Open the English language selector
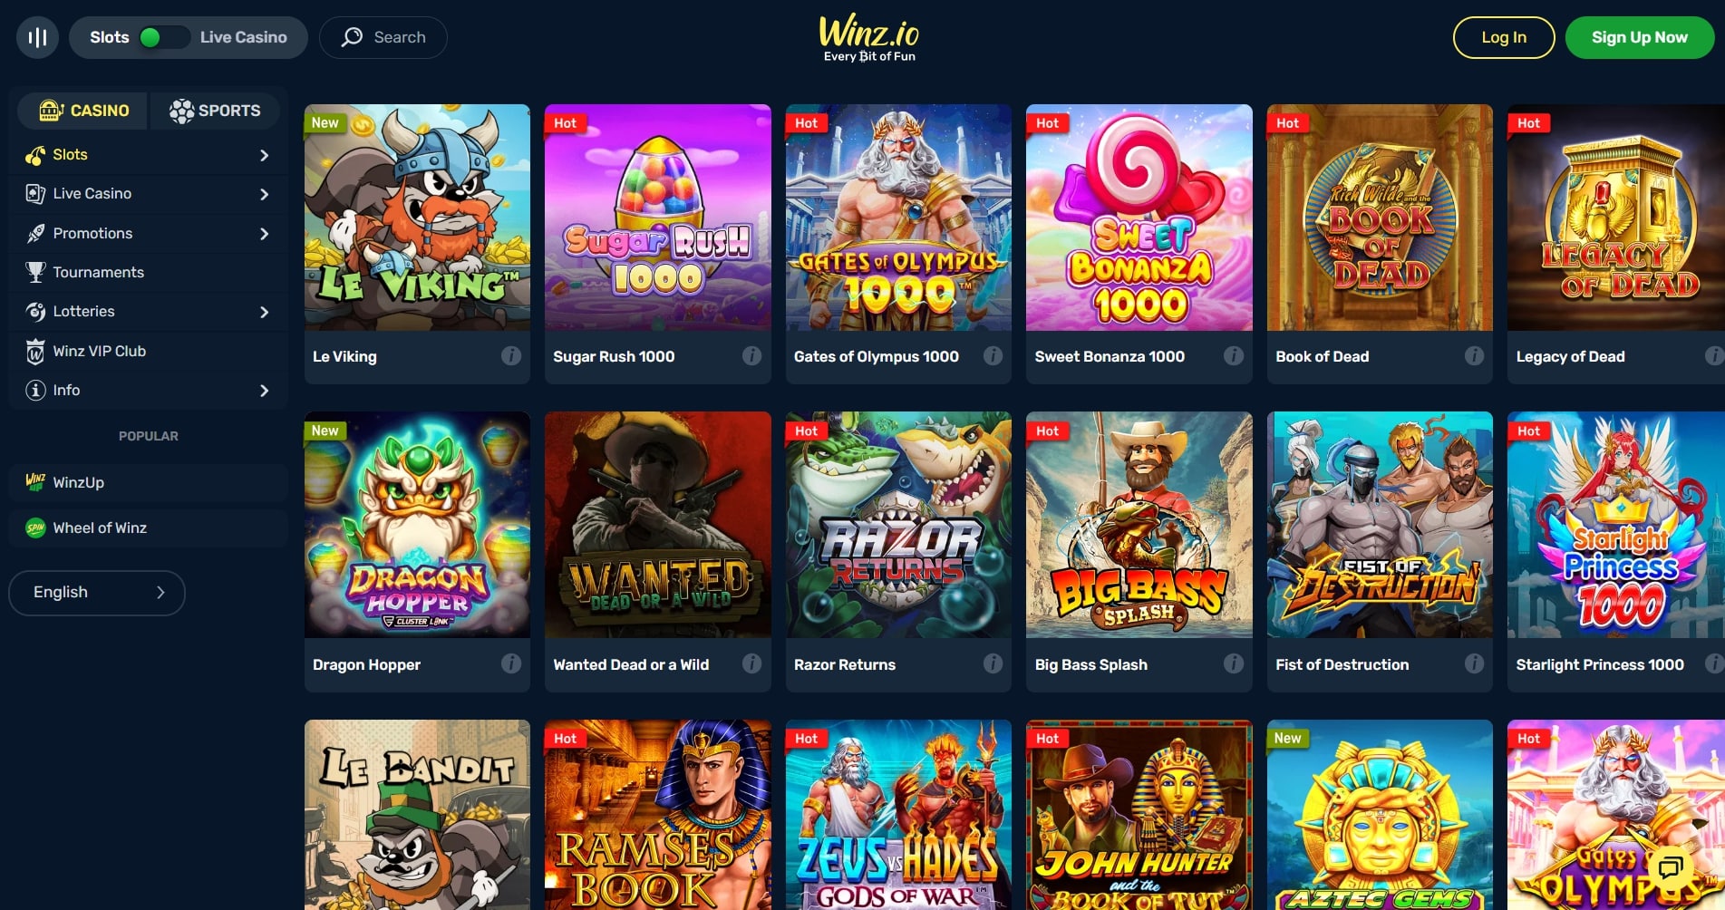 coord(97,593)
